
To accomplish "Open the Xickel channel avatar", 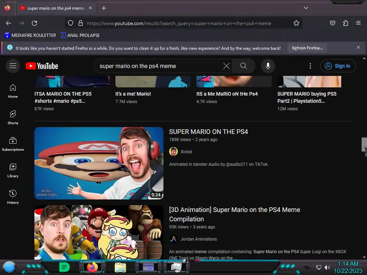I will [x=173, y=151].
